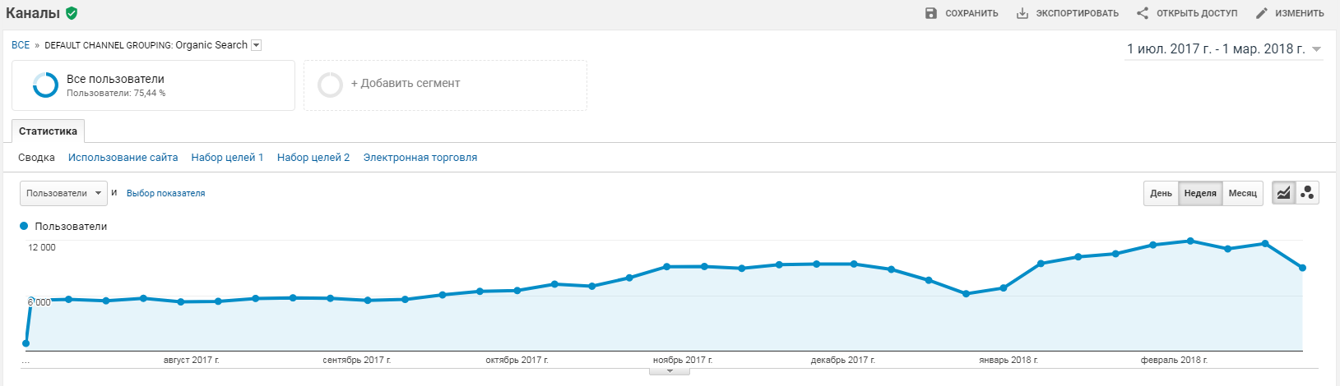
Task: Open the date range picker arrow
Action: point(1316,49)
